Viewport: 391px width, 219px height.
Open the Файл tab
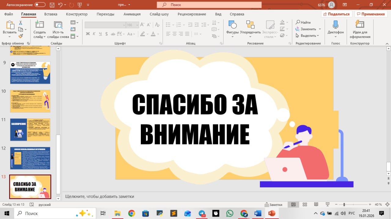point(9,14)
